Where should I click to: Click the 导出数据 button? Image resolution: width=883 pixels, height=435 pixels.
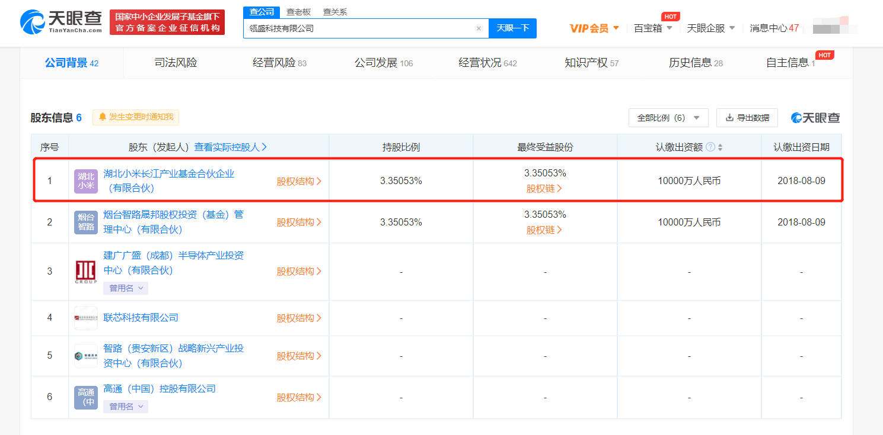(747, 118)
